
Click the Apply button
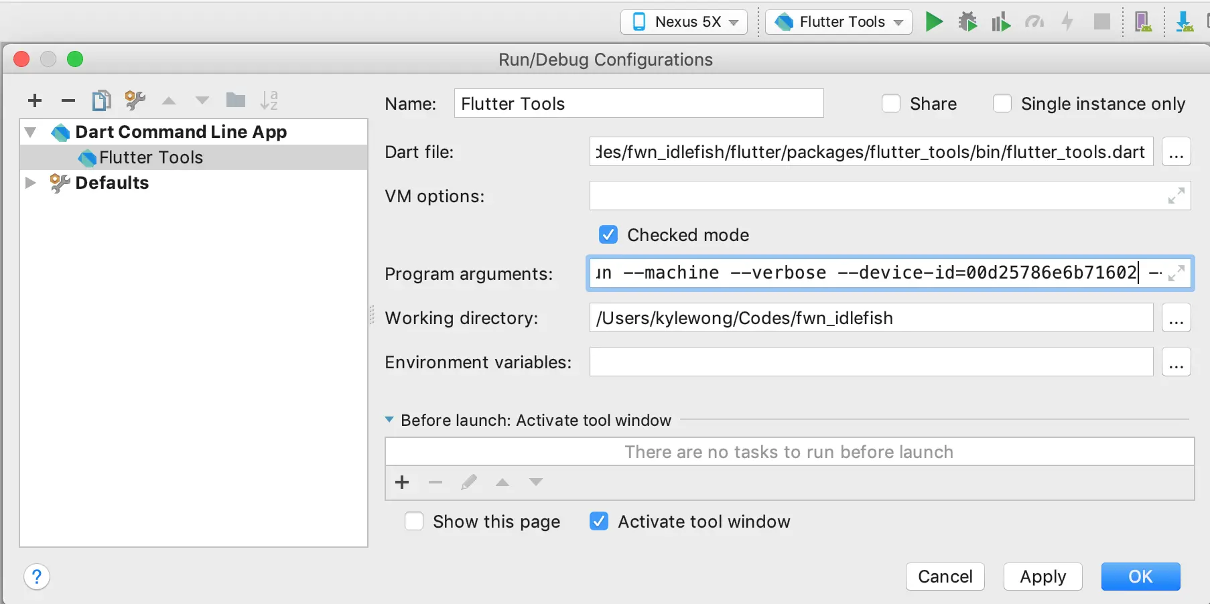(x=1043, y=577)
